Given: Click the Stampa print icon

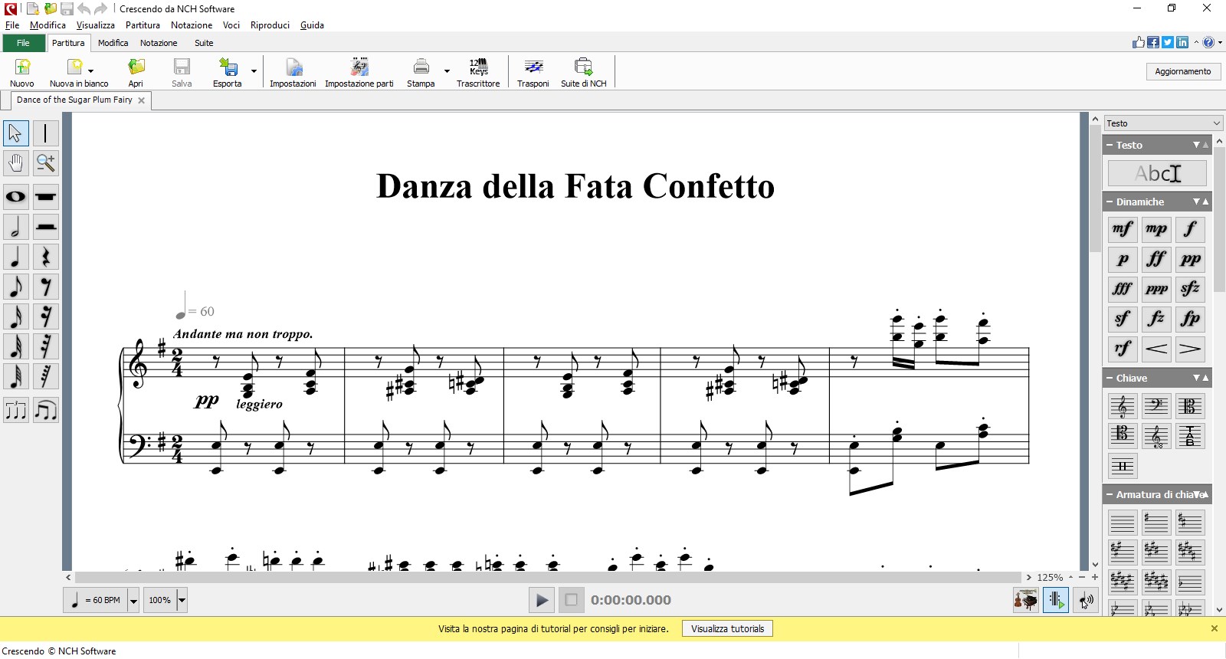Looking at the screenshot, I should coord(421,72).
